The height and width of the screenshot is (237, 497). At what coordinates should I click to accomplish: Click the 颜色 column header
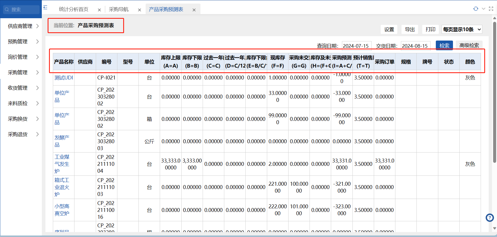click(470, 62)
